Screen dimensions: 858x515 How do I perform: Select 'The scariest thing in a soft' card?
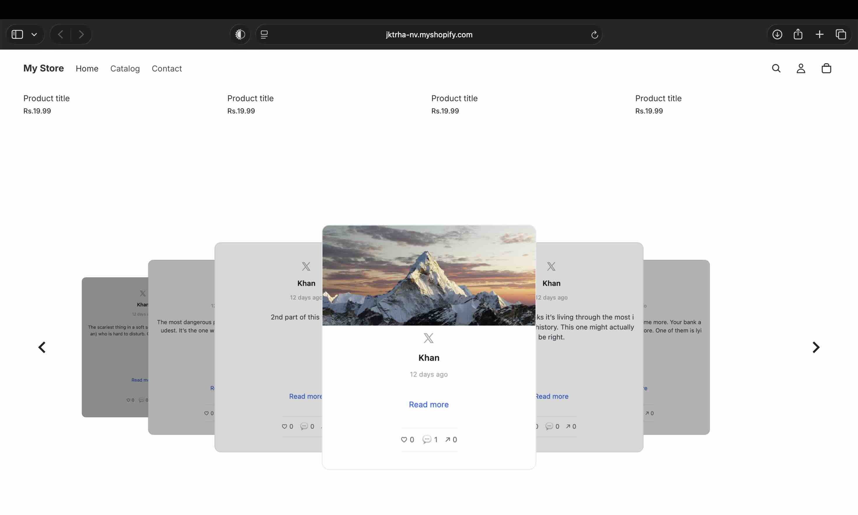tap(118, 330)
